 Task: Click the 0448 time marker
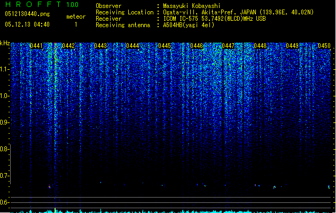tap(260, 46)
